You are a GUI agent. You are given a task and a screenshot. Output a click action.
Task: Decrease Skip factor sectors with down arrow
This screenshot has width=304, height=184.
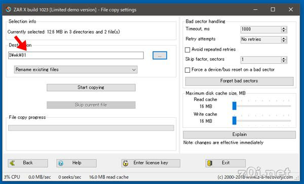284,61
